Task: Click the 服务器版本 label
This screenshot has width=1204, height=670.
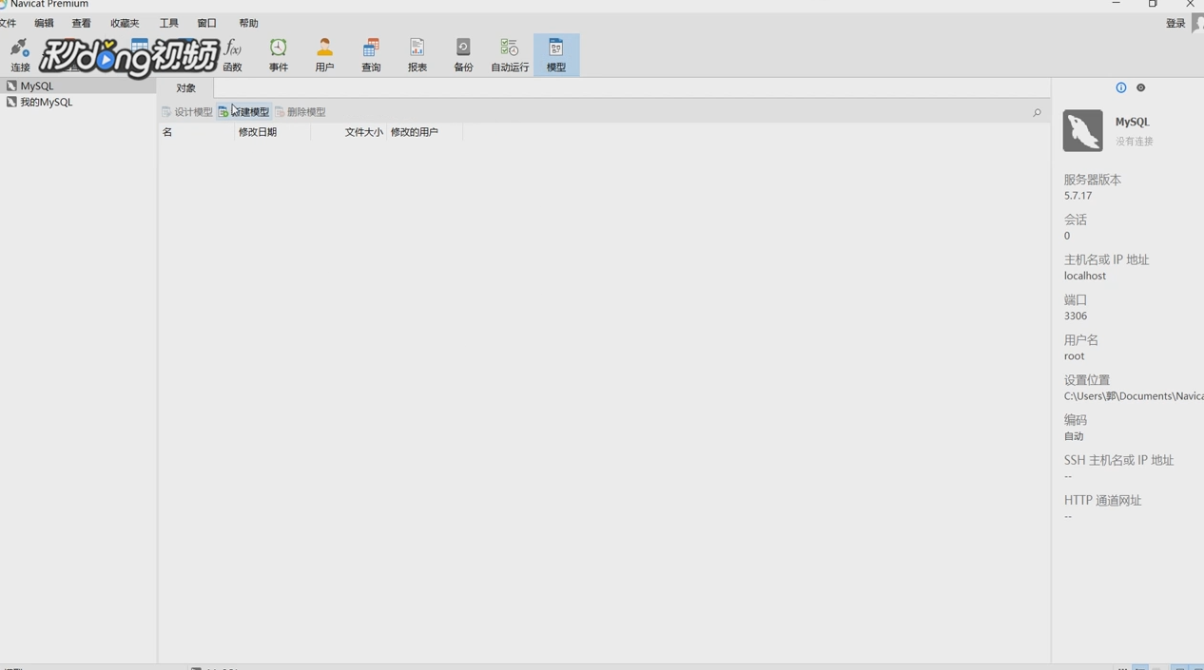Action: click(x=1093, y=180)
